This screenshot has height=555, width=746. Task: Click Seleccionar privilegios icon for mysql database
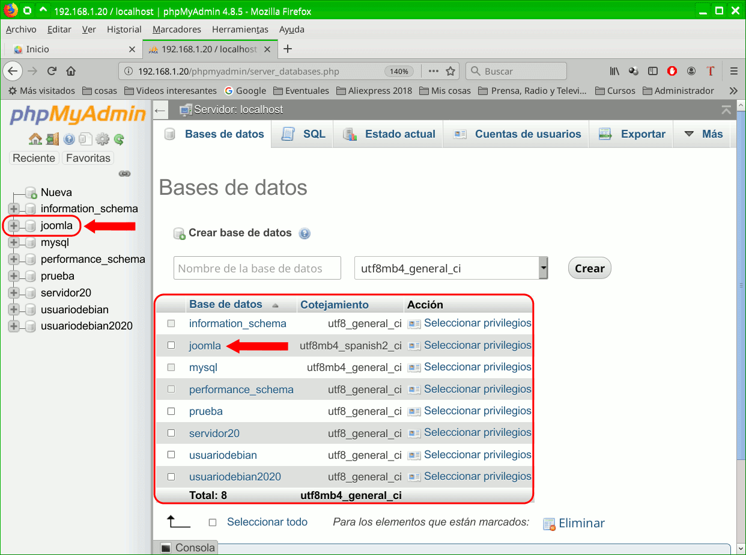coord(413,367)
